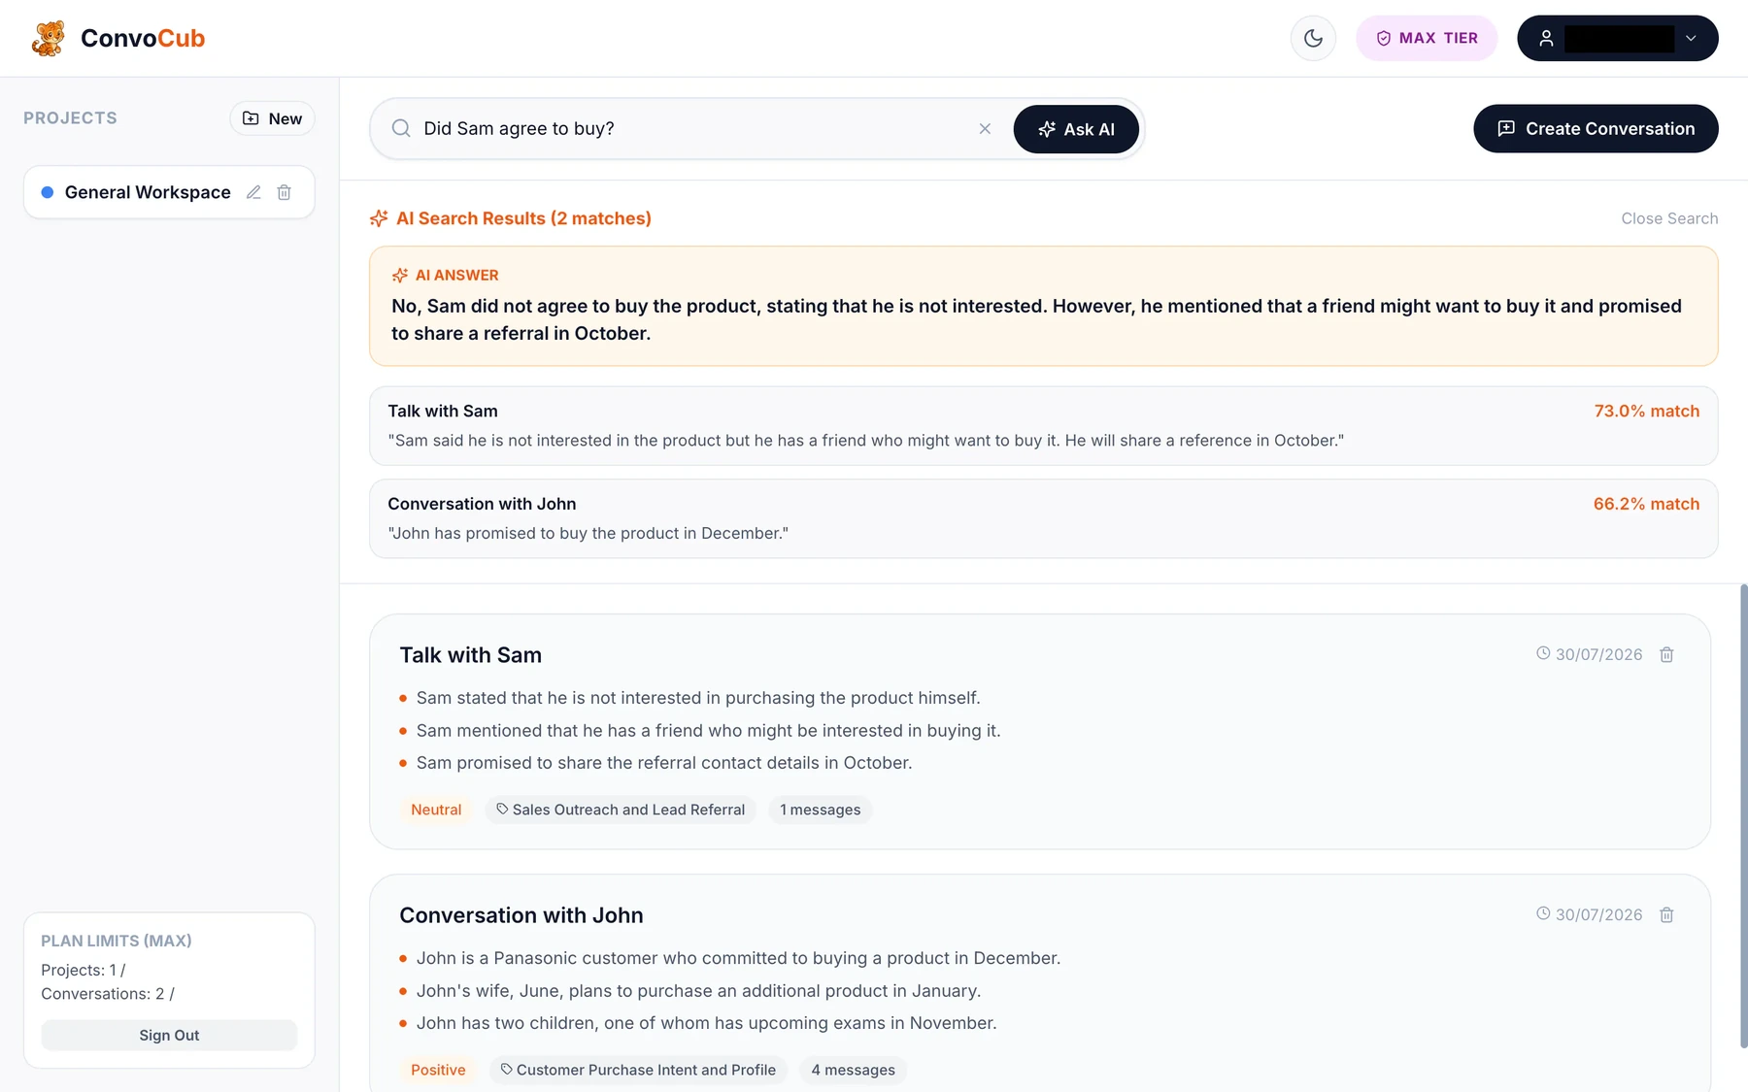Image resolution: width=1748 pixels, height=1092 pixels.
Task: Open the Conversation with John 66.2% match result
Action: point(1043,518)
